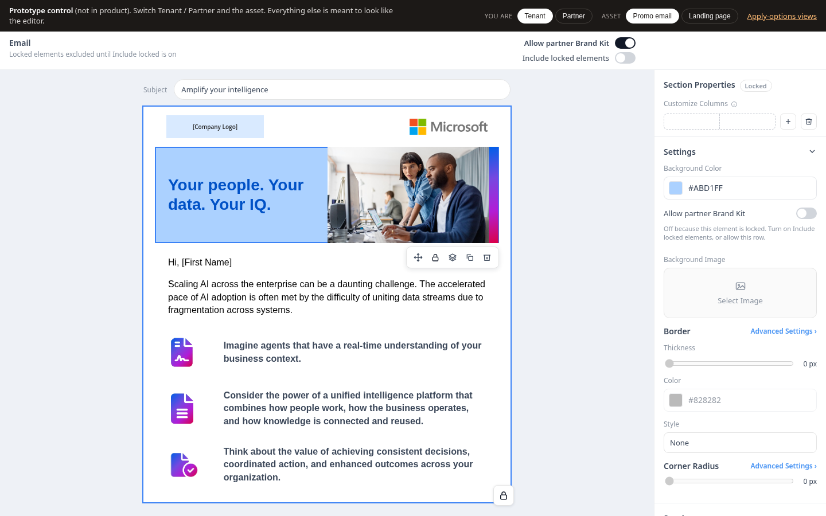Click the Subject input field
Viewport: 826px width, 516px height.
point(342,89)
